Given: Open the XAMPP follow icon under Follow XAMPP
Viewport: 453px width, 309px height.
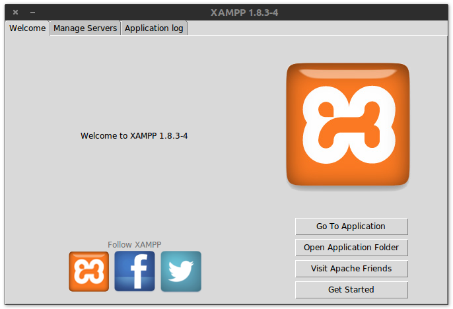Looking at the screenshot, I should [x=89, y=271].
